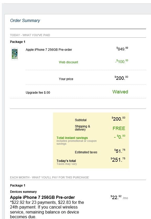Select the Order Summary heading
This screenshot has height=219, width=151.
pos(25,20)
